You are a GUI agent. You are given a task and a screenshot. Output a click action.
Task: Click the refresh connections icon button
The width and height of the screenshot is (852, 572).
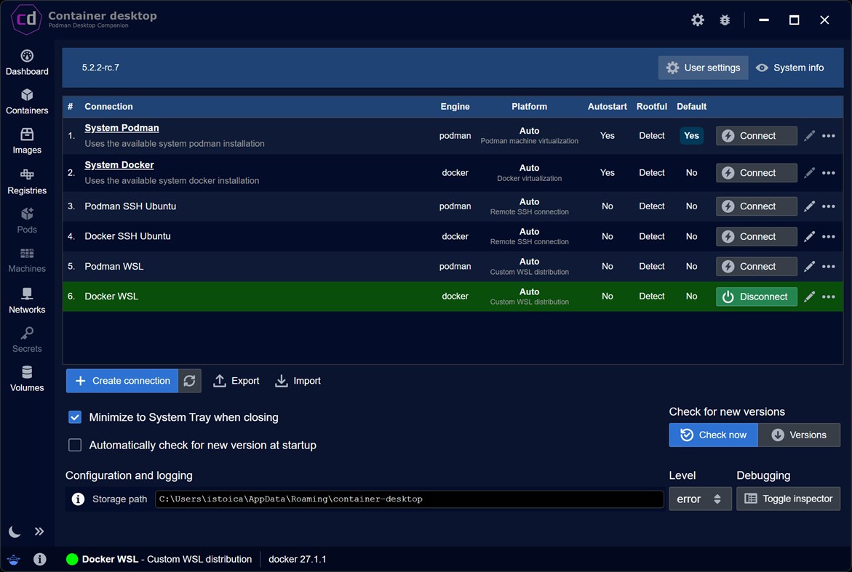[x=190, y=381]
